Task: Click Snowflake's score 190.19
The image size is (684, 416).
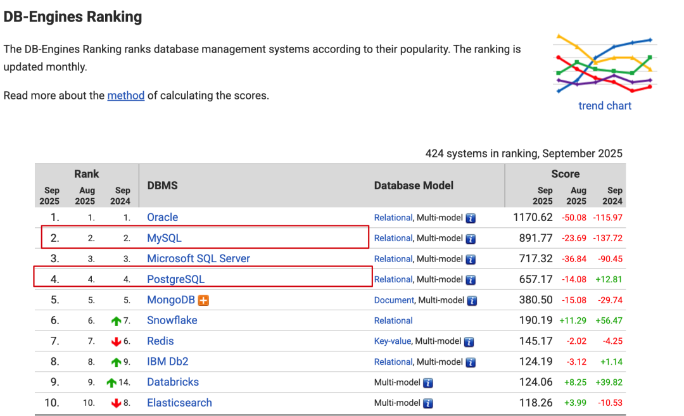Action: pyautogui.click(x=536, y=320)
